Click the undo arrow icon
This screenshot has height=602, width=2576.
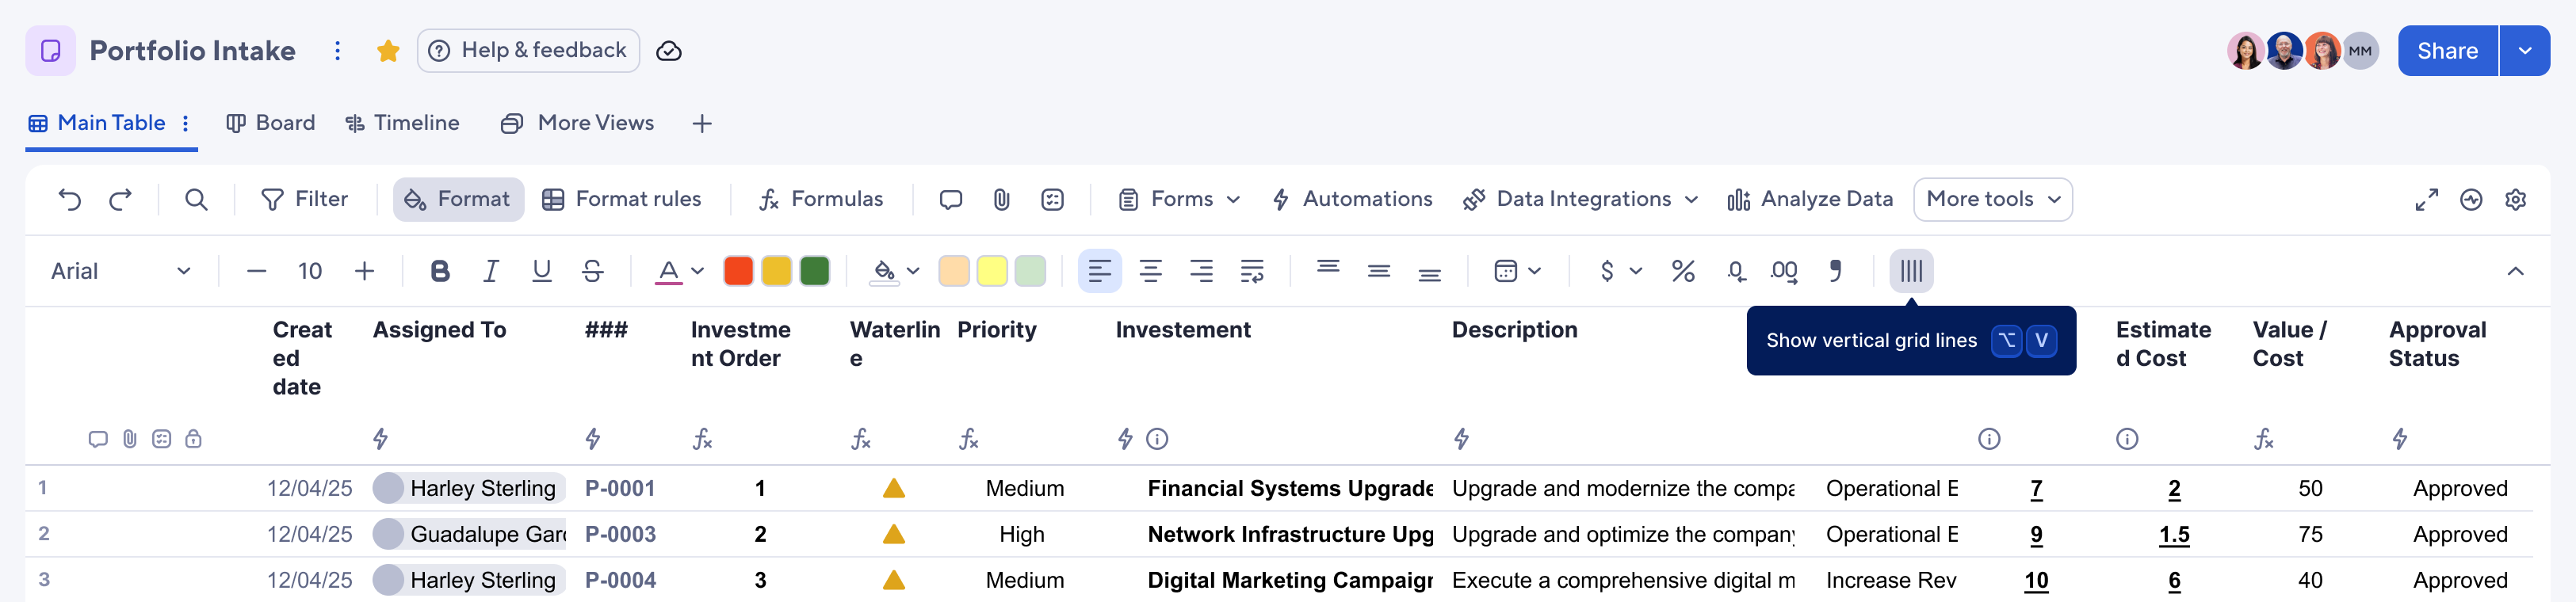[x=70, y=200]
